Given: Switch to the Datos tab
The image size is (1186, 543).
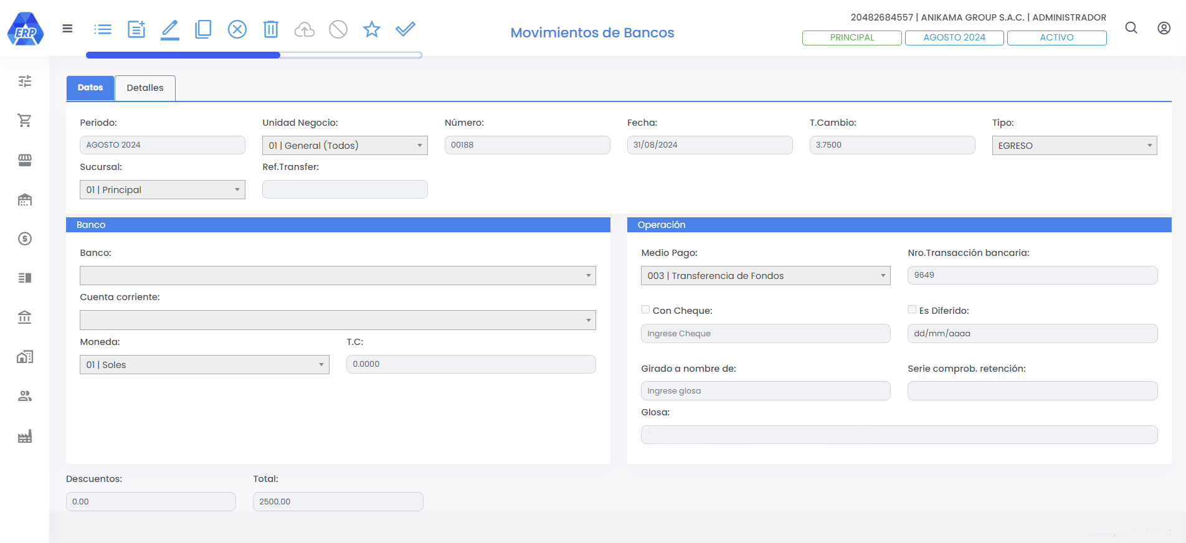Looking at the screenshot, I should coord(90,88).
